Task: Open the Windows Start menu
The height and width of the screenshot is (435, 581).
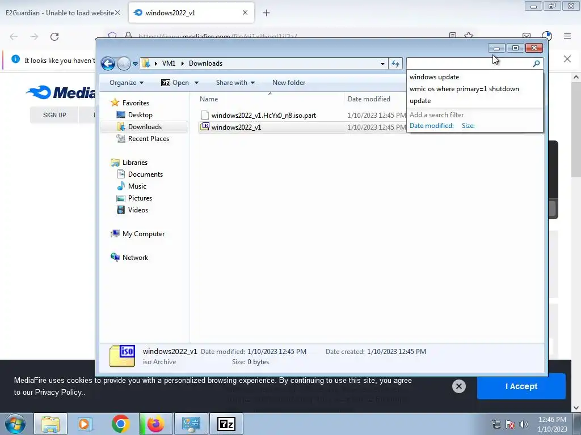Action: 15,424
